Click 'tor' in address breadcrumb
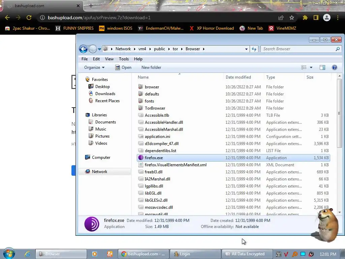 coord(175,49)
